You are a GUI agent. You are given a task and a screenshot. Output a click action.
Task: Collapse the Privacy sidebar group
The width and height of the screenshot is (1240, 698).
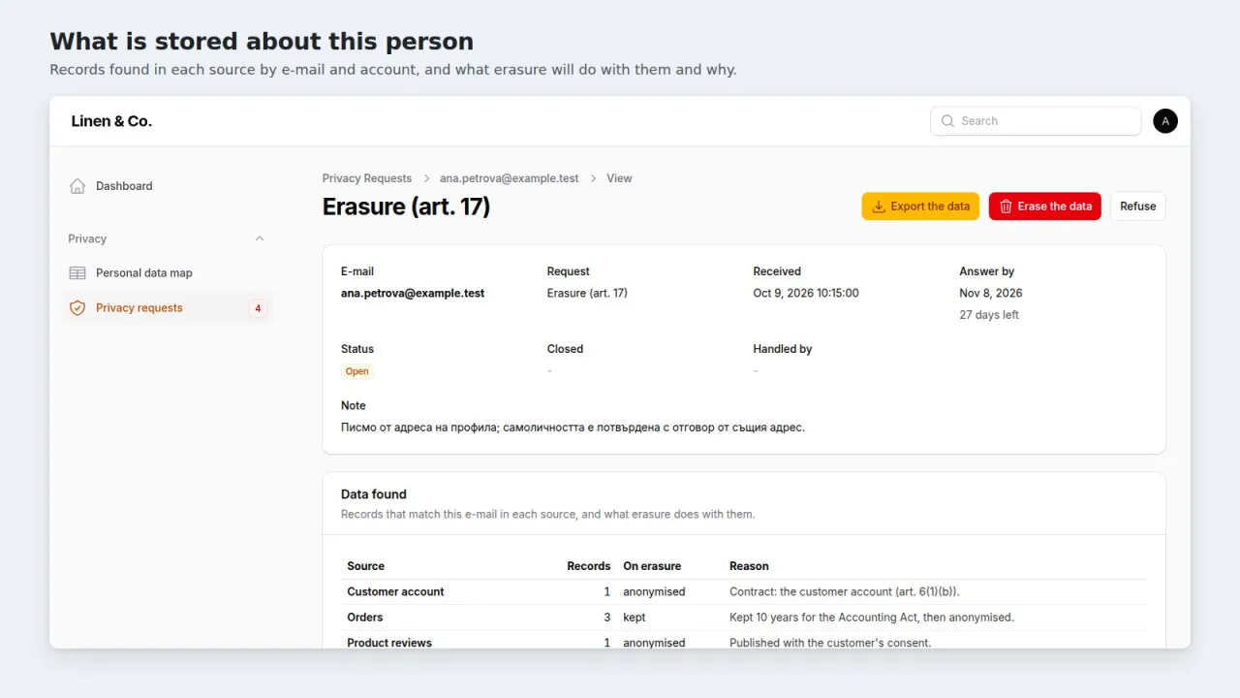[x=259, y=238]
